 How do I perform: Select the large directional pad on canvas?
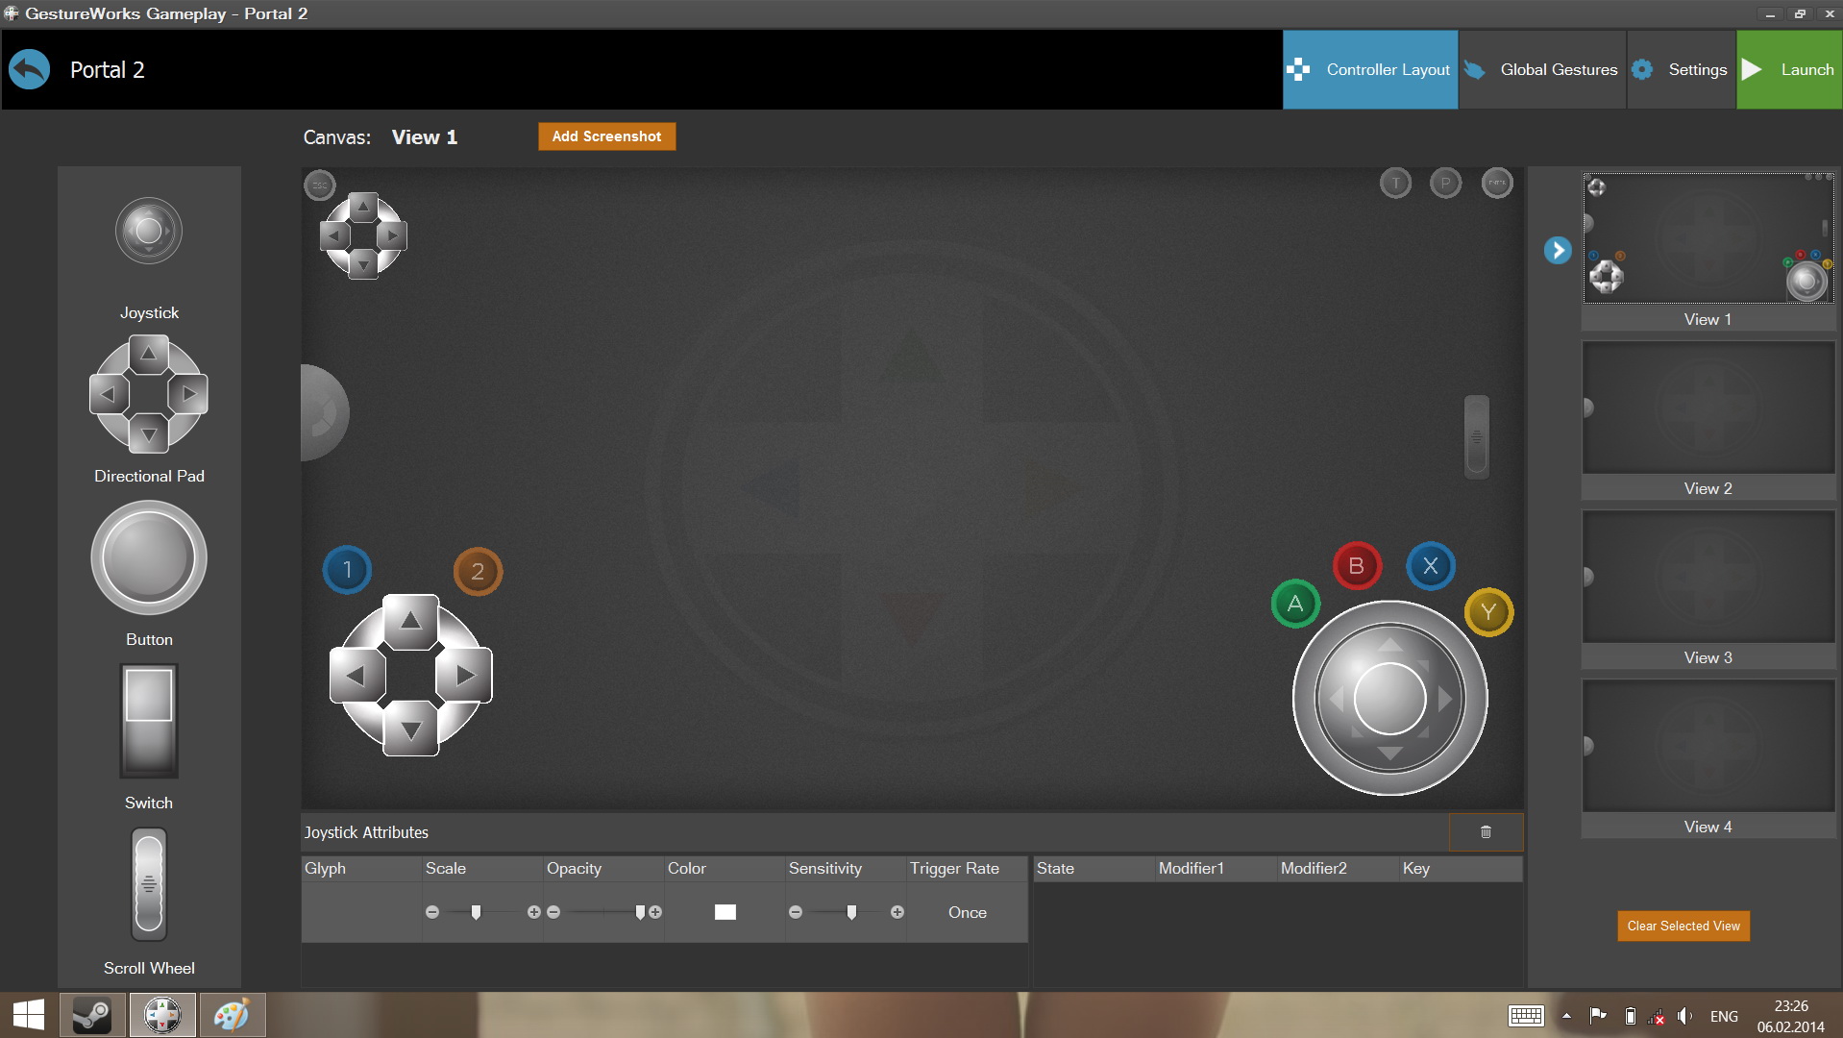(x=411, y=675)
